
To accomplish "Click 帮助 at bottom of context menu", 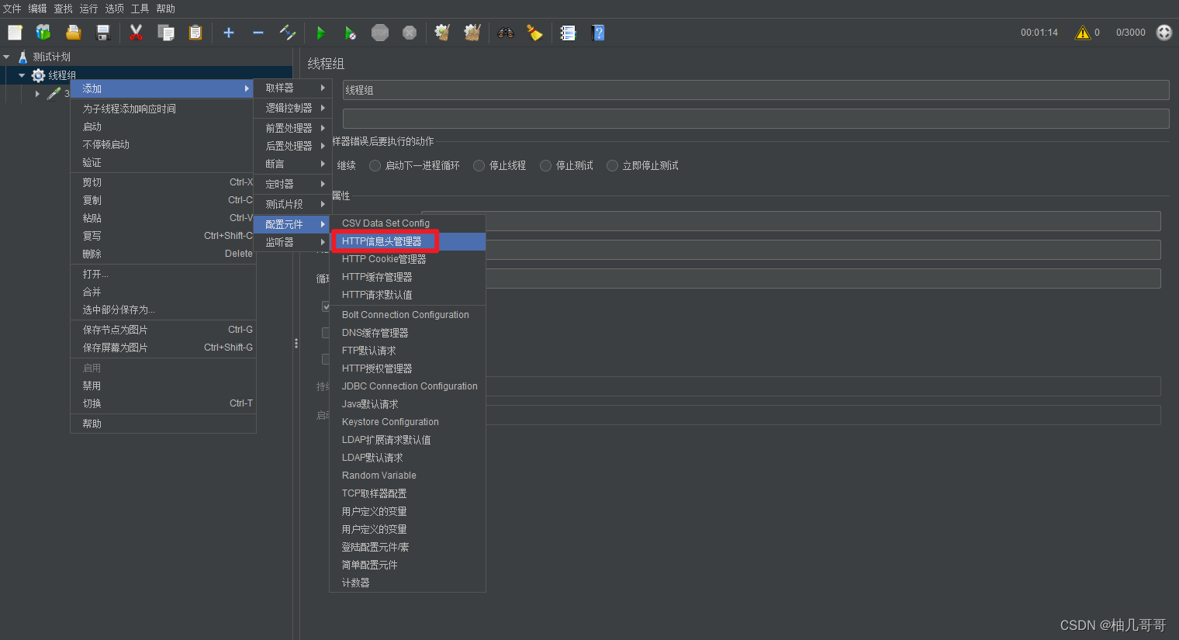I will tap(163, 424).
